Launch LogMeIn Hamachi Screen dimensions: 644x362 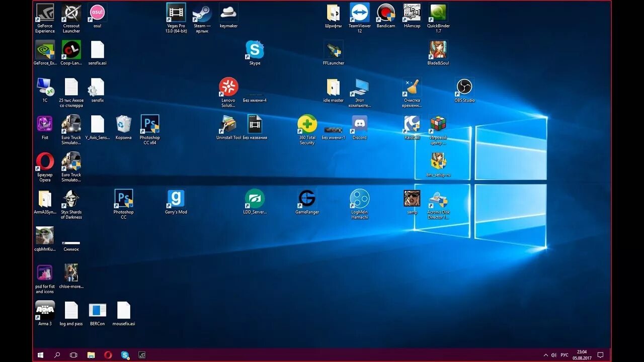(x=359, y=199)
